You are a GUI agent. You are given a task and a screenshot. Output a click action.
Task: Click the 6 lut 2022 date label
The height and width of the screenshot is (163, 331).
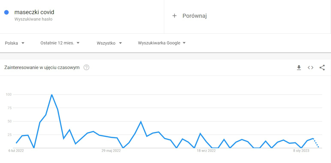point(16,151)
